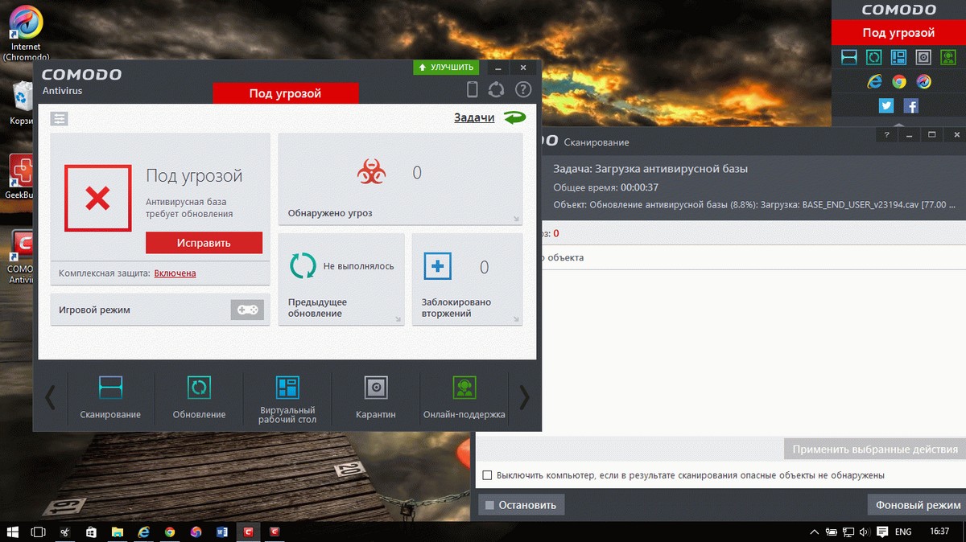Open COMODO Antivirus desktop shortcut
Screen dimensions: 966x542
point(20,257)
